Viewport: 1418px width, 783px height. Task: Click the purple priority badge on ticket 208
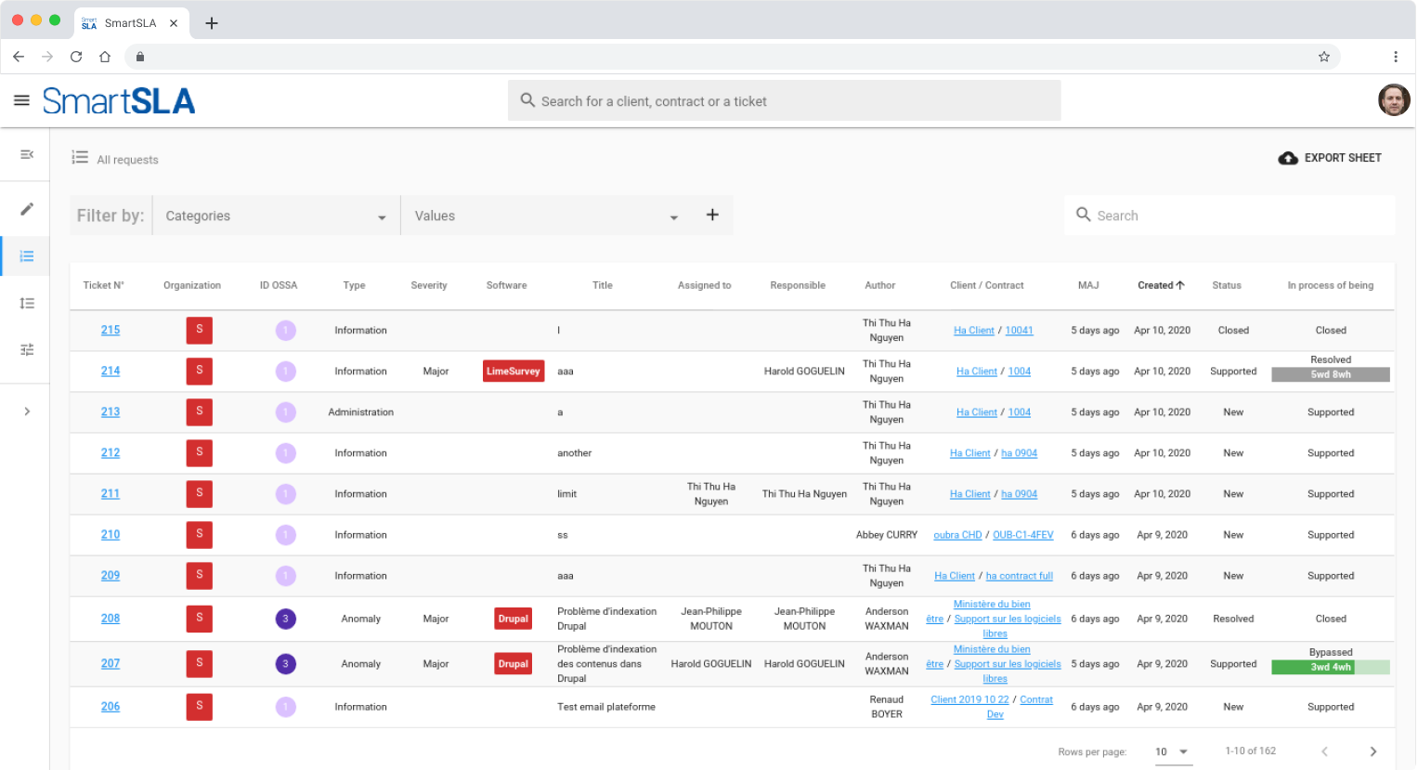285,619
